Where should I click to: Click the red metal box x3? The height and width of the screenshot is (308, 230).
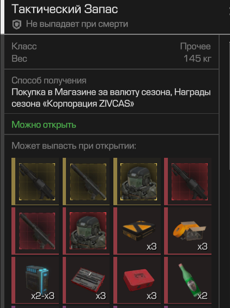tap(137, 280)
